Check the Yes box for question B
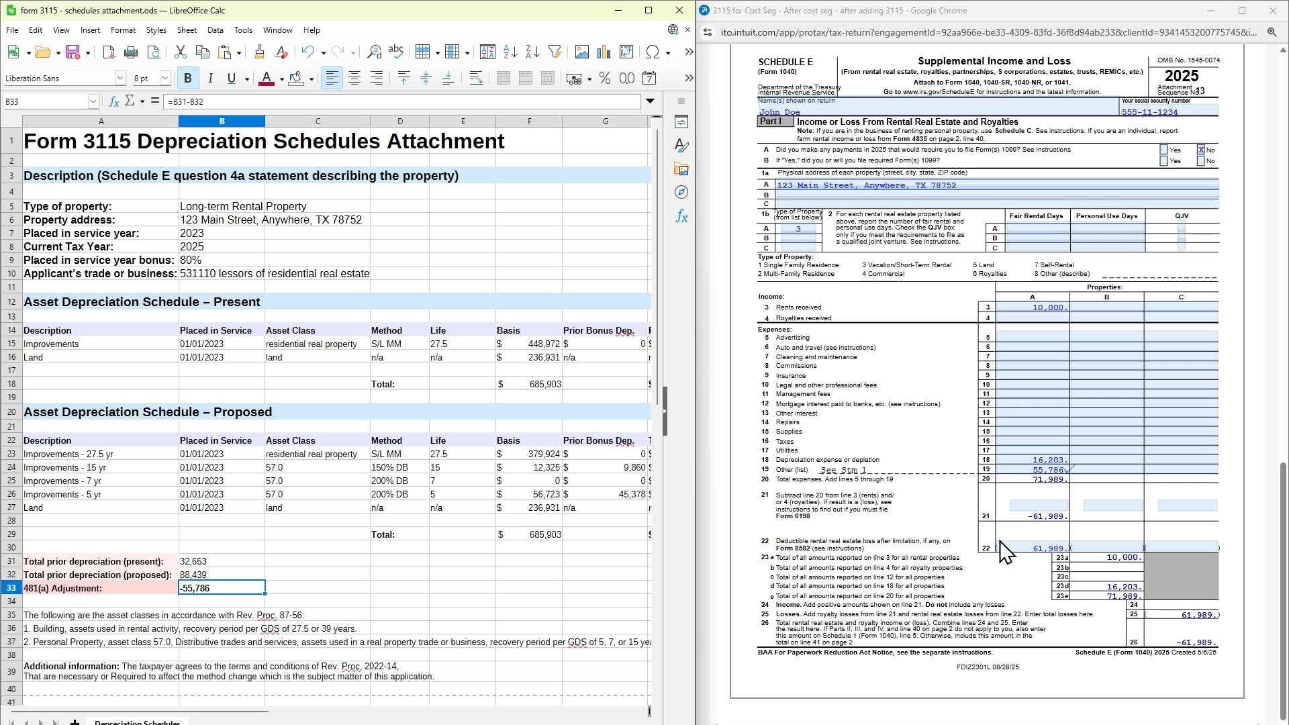 click(1164, 161)
